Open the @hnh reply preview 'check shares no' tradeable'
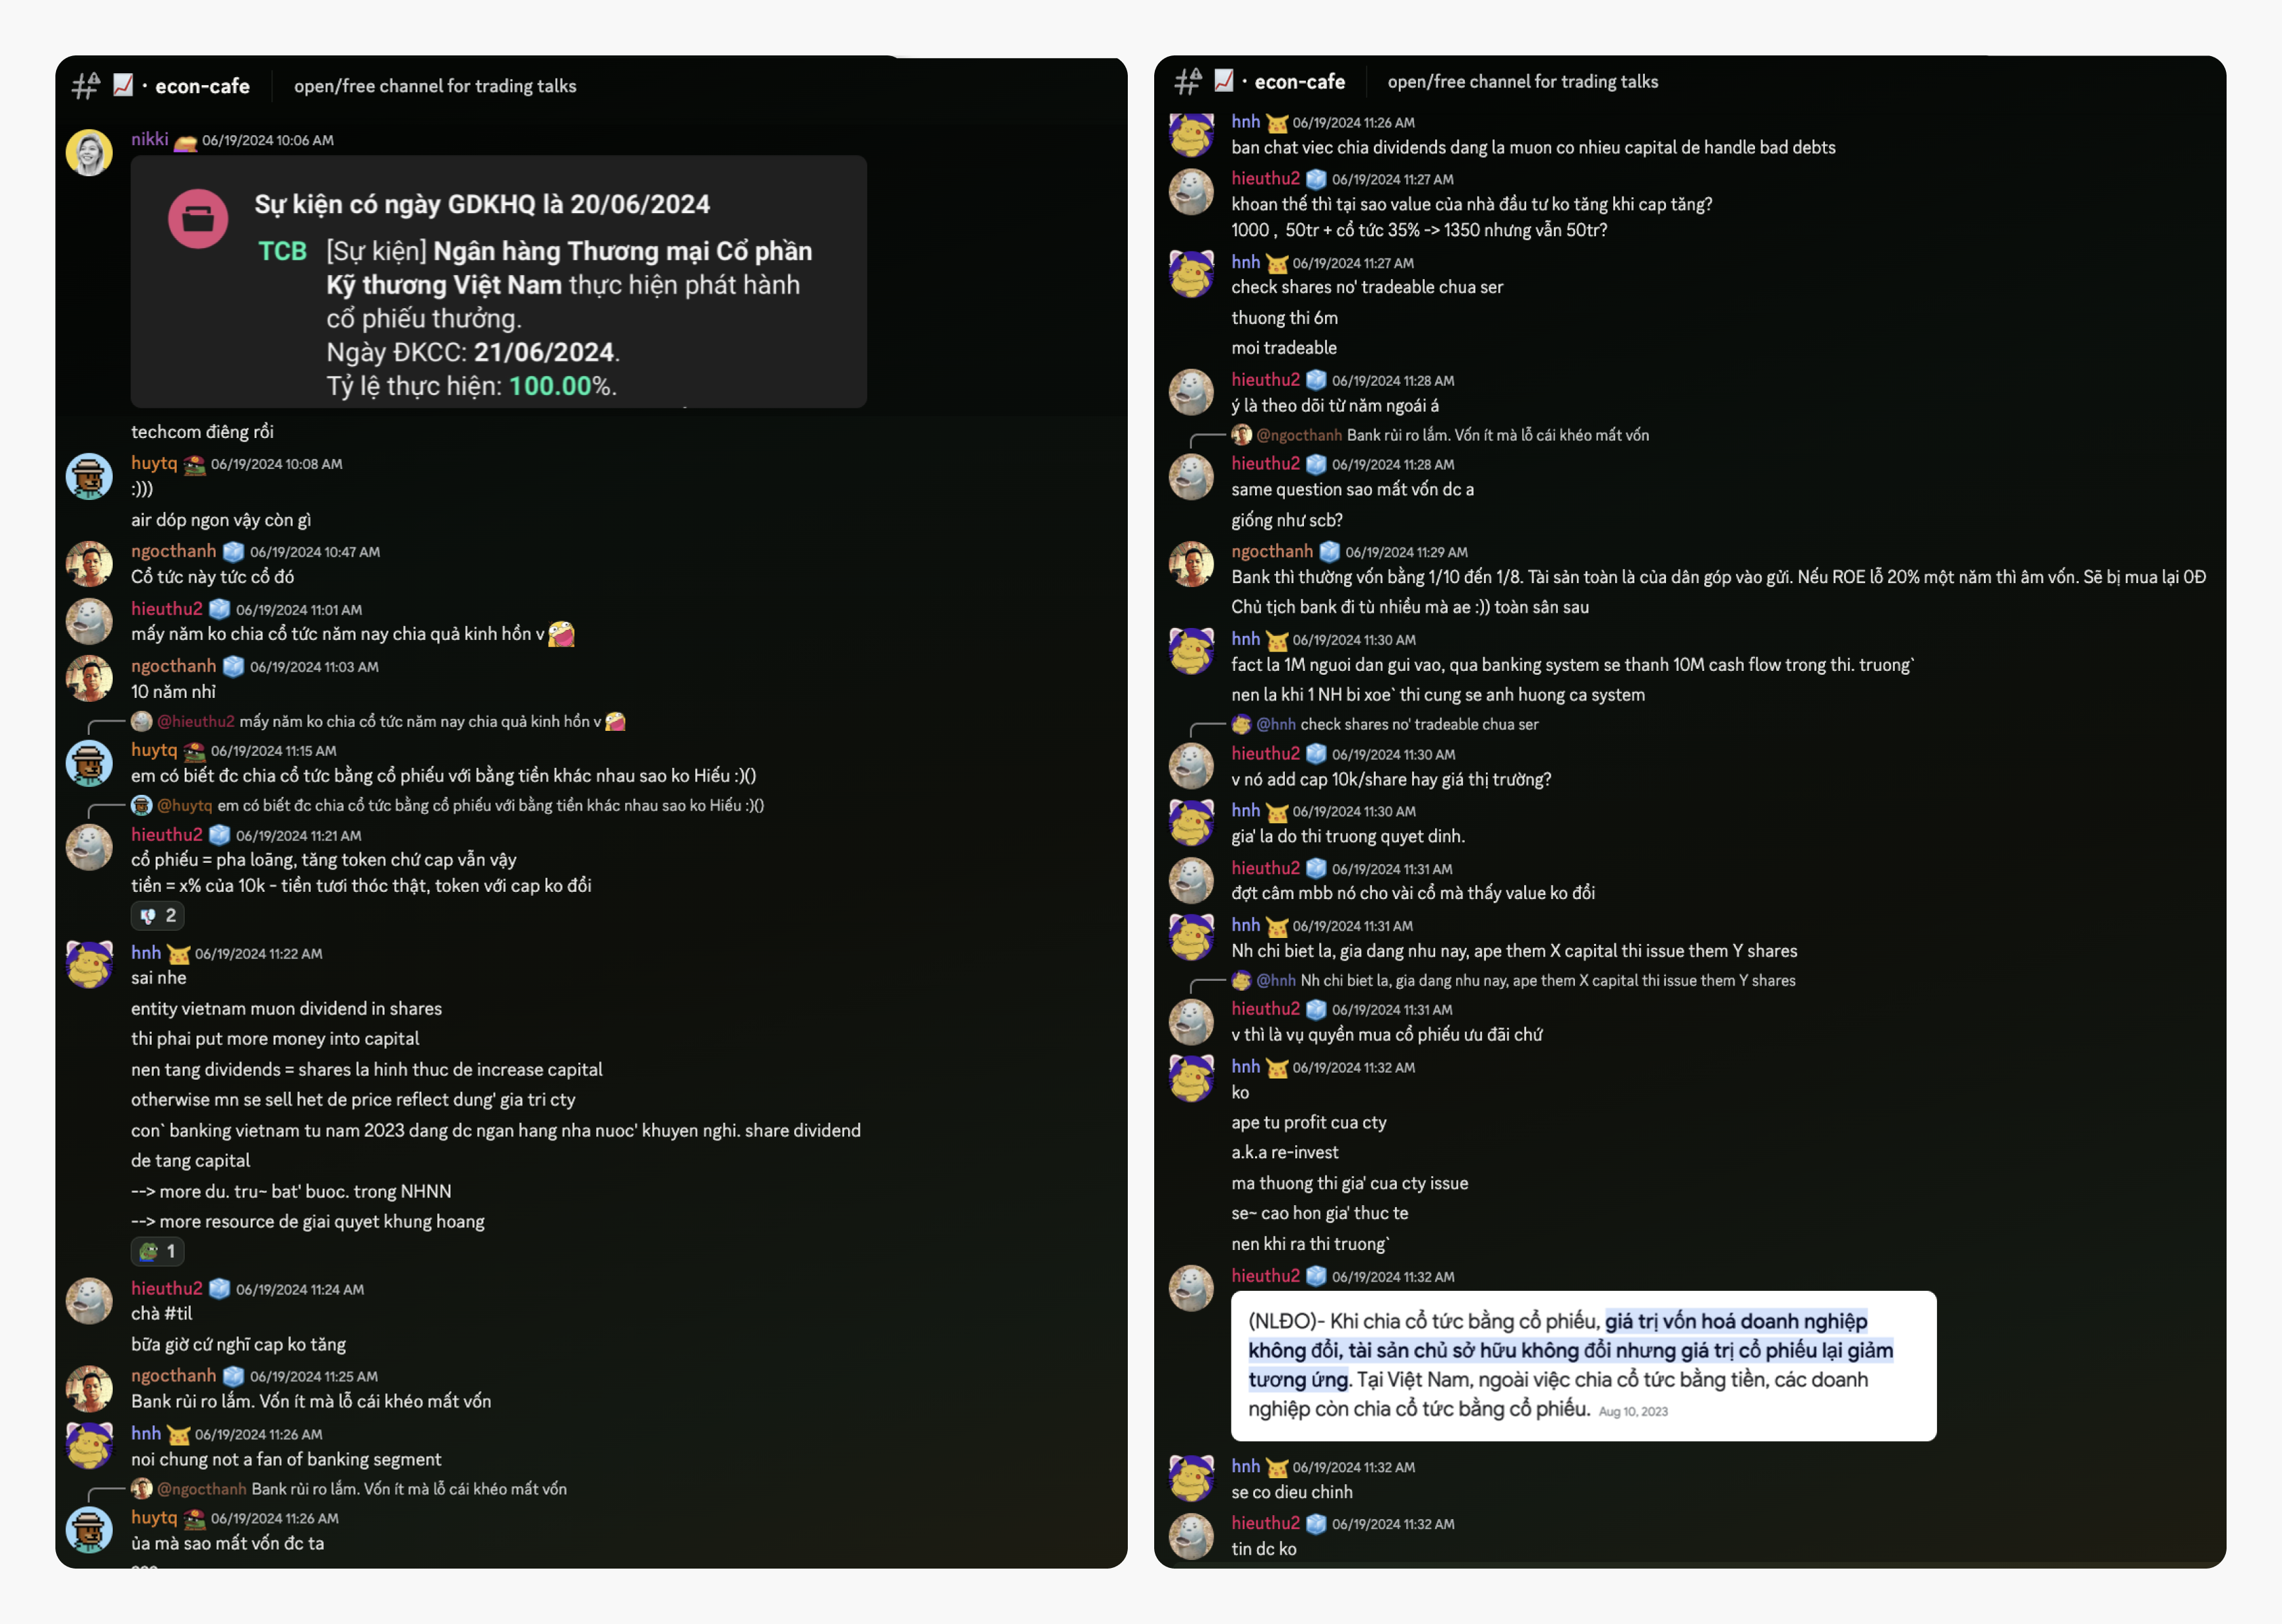The image size is (2282, 1624). [x=1386, y=724]
